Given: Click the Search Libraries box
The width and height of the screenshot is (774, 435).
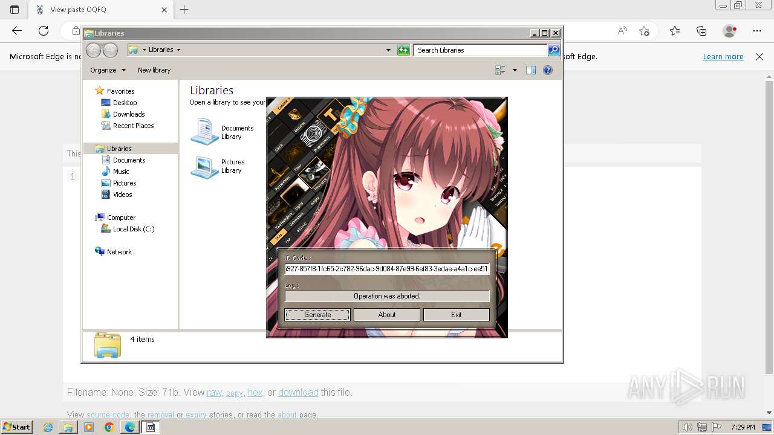Looking at the screenshot, I should 481,50.
